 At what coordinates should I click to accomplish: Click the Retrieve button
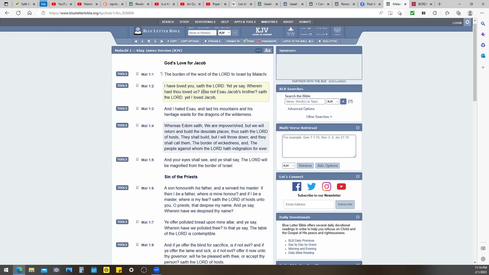pos(305,166)
